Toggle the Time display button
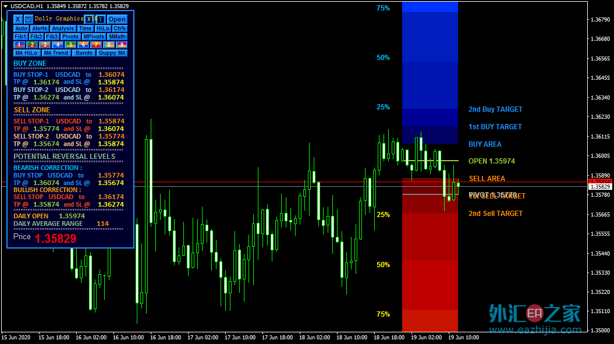614x344 pixels. (x=85, y=29)
